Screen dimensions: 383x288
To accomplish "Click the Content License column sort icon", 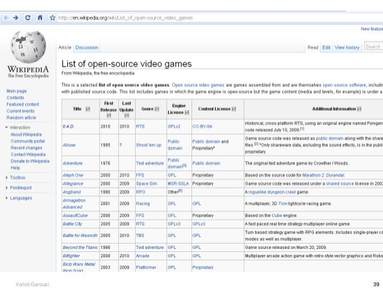I will (233, 109).
